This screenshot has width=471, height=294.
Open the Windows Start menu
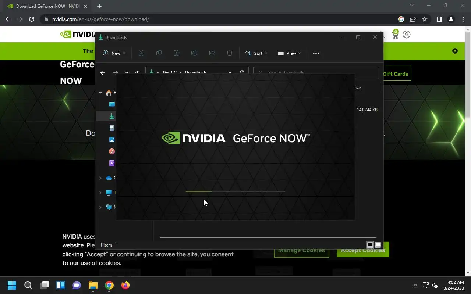point(12,285)
